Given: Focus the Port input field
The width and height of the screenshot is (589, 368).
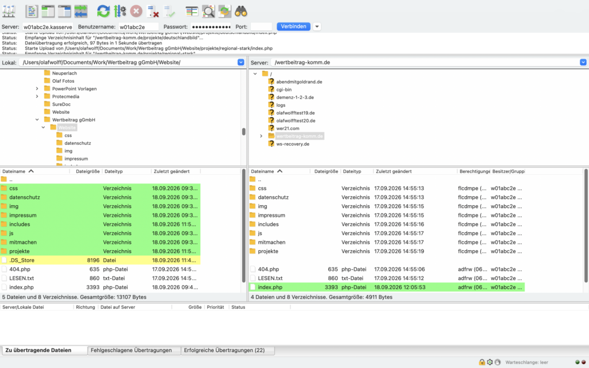Looking at the screenshot, I should click(x=261, y=26).
